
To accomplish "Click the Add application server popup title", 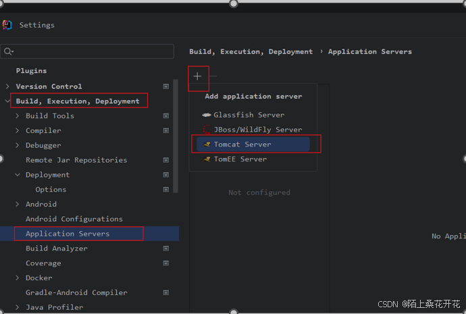I will [x=253, y=97].
